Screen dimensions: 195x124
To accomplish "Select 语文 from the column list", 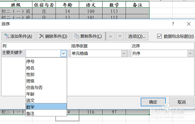I will 46,100.
